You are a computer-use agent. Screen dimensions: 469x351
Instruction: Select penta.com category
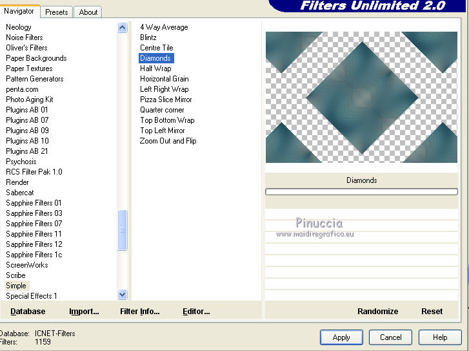(22, 89)
